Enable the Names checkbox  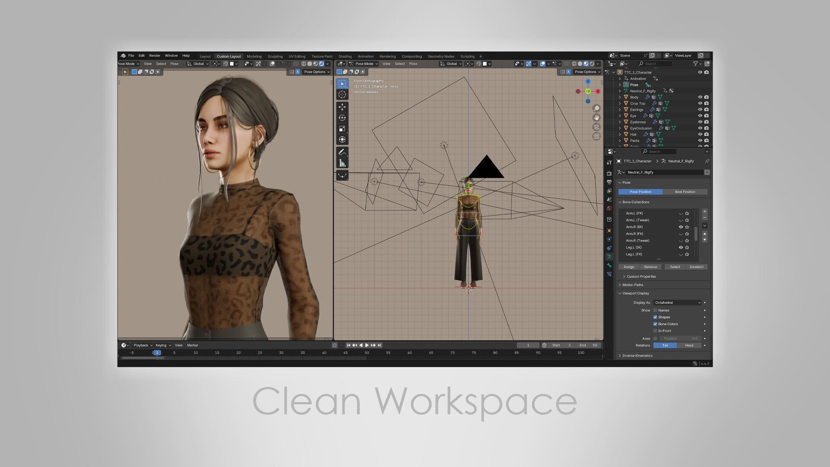[x=655, y=310]
